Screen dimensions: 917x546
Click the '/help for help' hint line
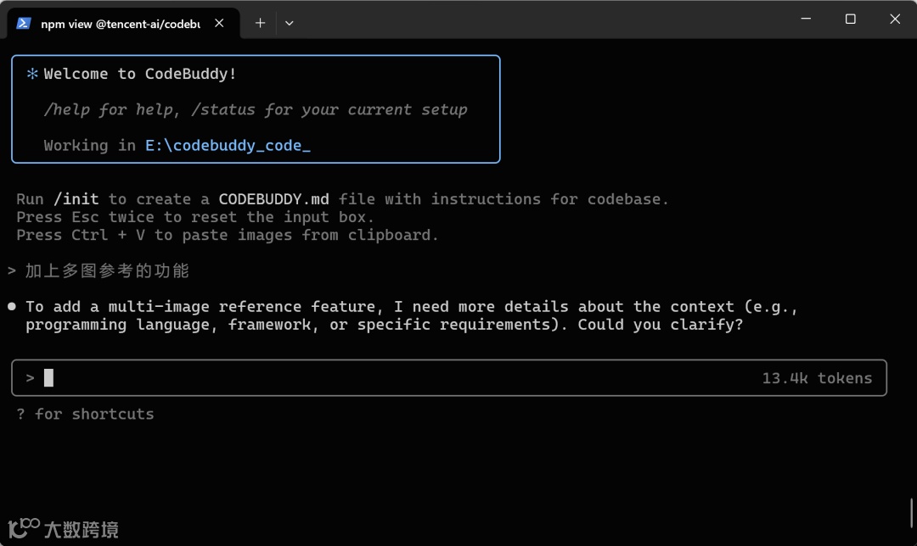click(256, 109)
